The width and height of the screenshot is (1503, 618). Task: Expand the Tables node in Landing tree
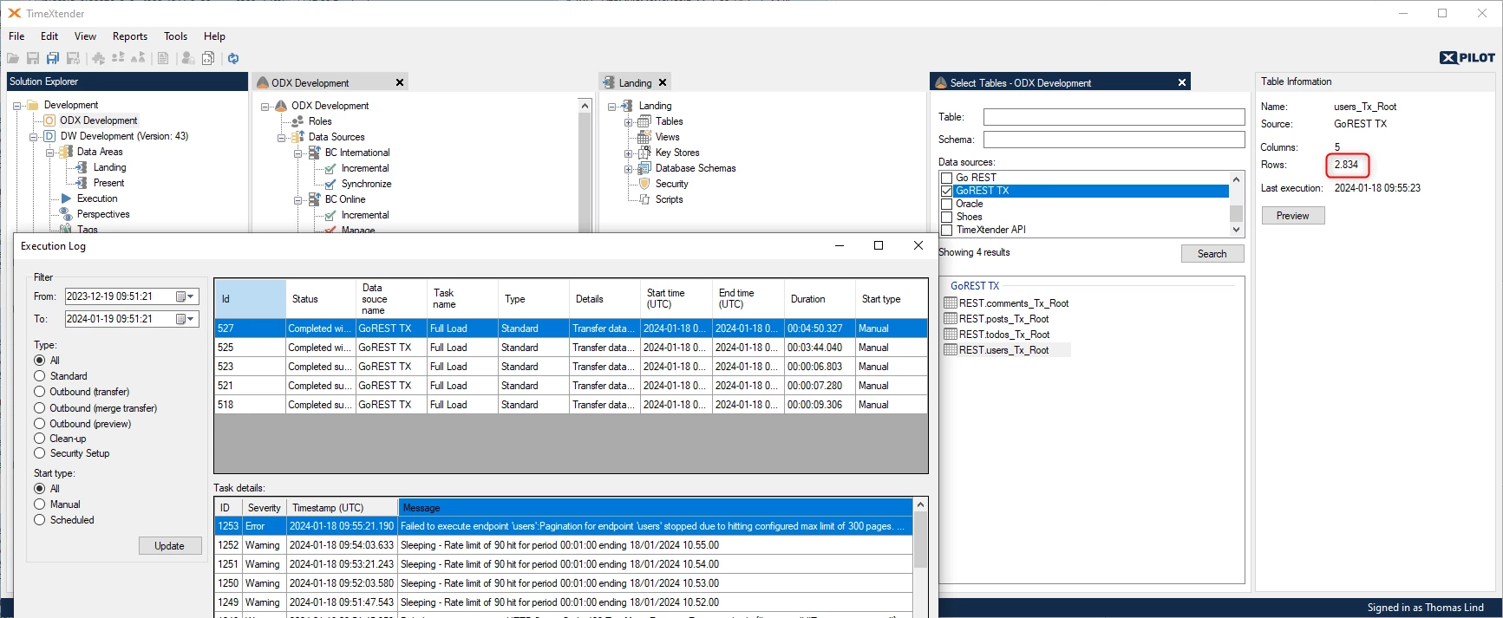pyautogui.click(x=628, y=122)
